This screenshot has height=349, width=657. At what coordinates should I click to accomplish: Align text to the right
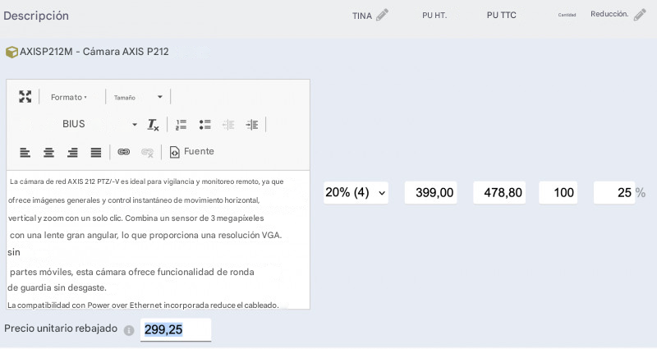click(x=72, y=152)
